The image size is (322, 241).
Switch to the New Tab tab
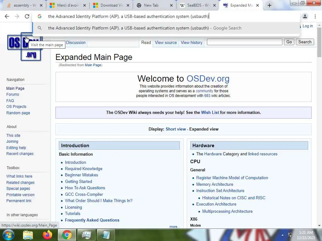tap(152, 6)
